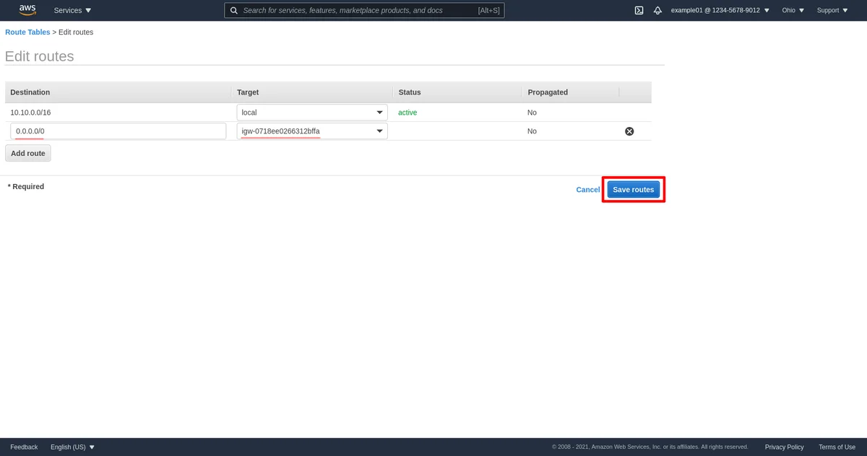Cancel editing routes
The height and width of the screenshot is (456, 867).
[587, 190]
